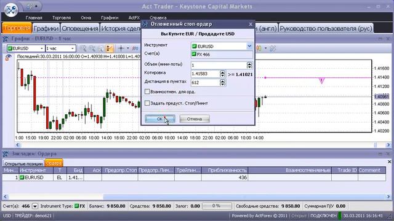Click the Закладки: Ордера panel title icon
This screenshot has width=394, height=221.
6,153
